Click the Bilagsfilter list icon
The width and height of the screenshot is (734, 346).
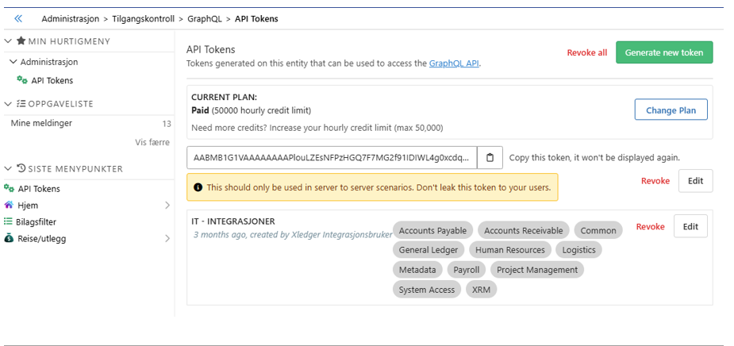coord(9,222)
